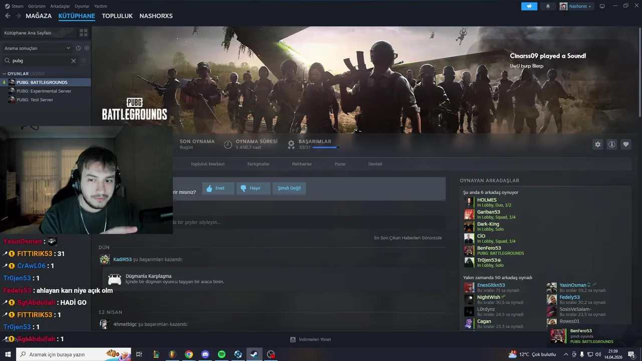The width and height of the screenshot is (642, 361).
Task: Open Kütüphane Ana Sayfası
Action: point(39,33)
